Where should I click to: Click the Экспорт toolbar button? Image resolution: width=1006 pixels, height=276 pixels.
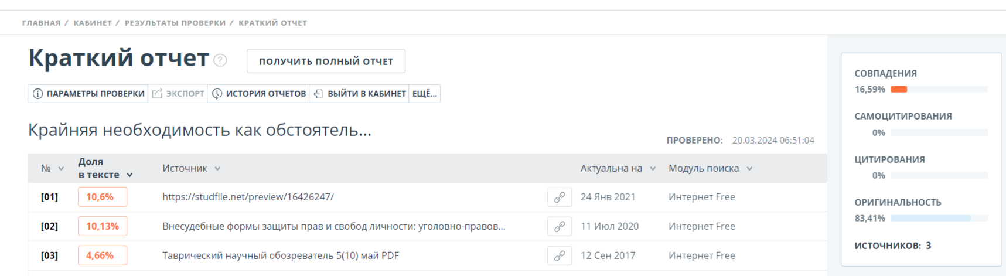coord(178,94)
